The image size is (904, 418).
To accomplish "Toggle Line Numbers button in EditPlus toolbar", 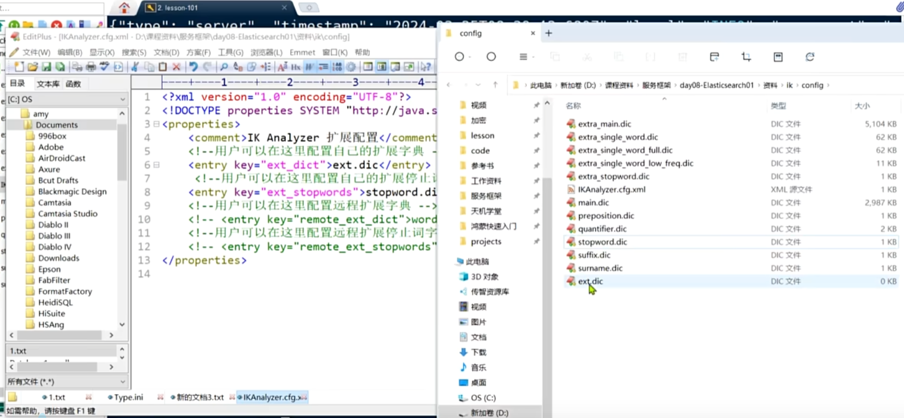I will click(337, 66).
